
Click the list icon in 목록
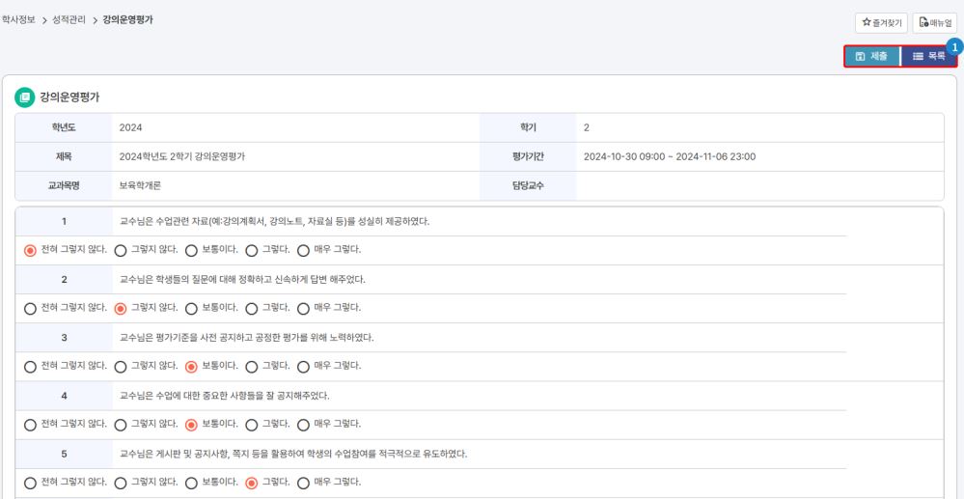click(x=918, y=56)
